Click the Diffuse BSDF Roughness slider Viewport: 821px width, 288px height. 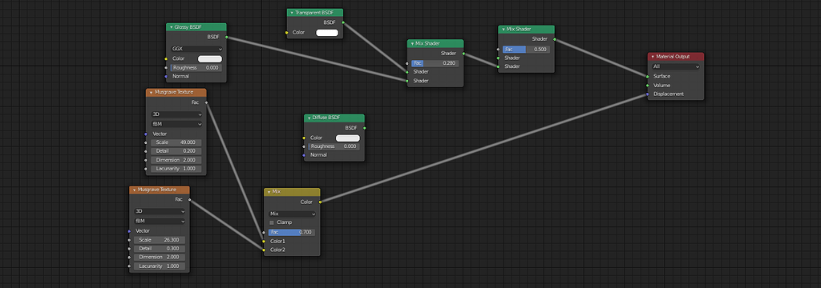pos(334,146)
